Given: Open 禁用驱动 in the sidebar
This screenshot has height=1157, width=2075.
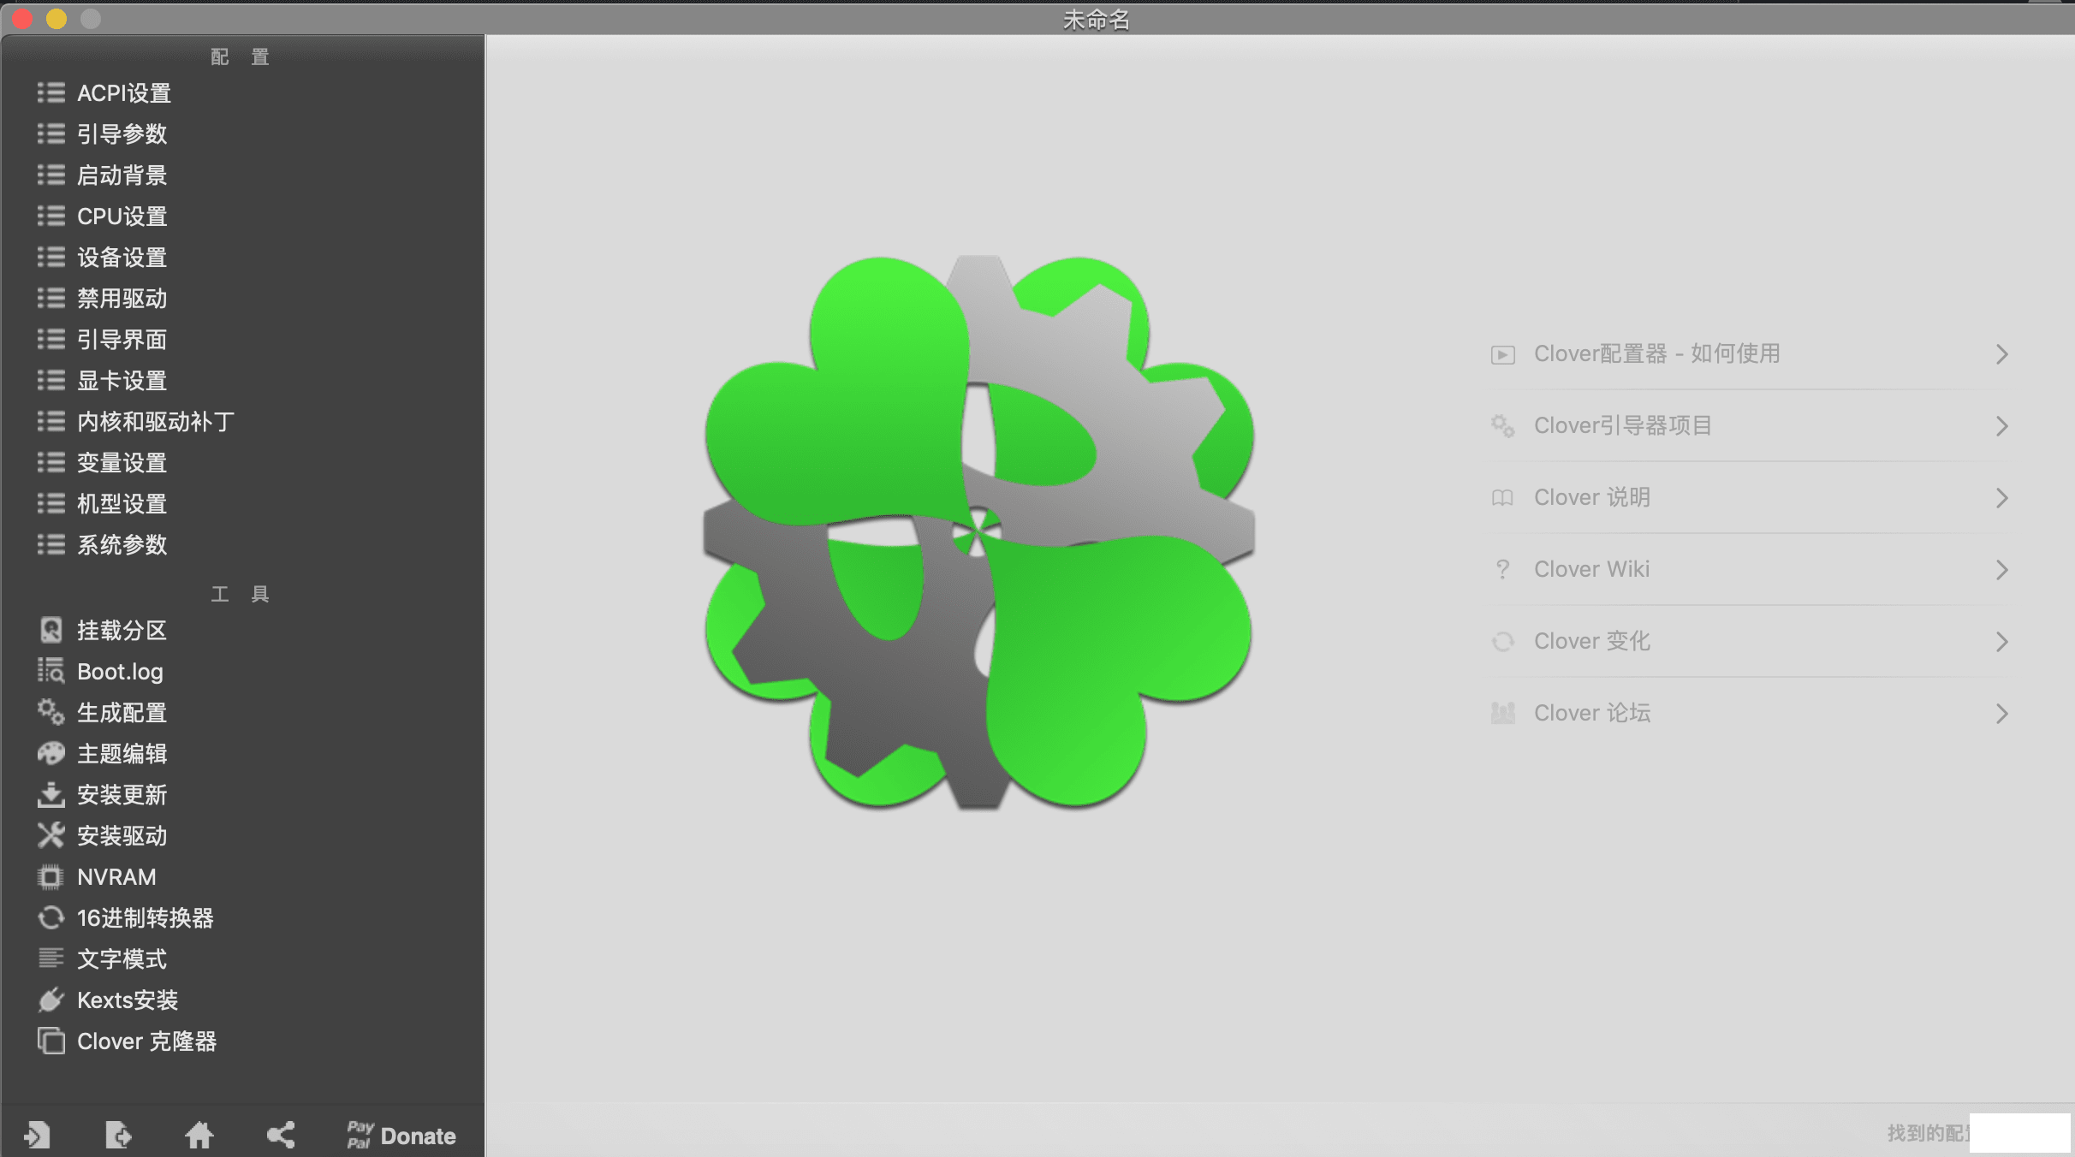Looking at the screenshot, I should (x=122, y=299).
